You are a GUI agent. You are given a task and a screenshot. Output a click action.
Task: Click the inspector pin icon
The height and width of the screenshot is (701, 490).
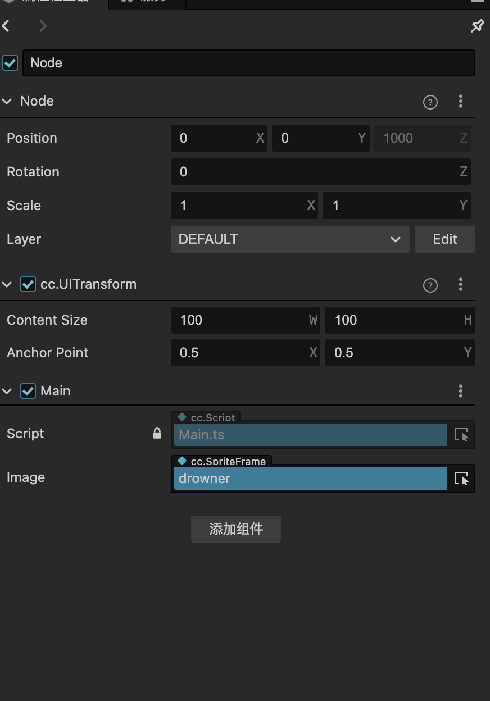[x=477, y=26]
